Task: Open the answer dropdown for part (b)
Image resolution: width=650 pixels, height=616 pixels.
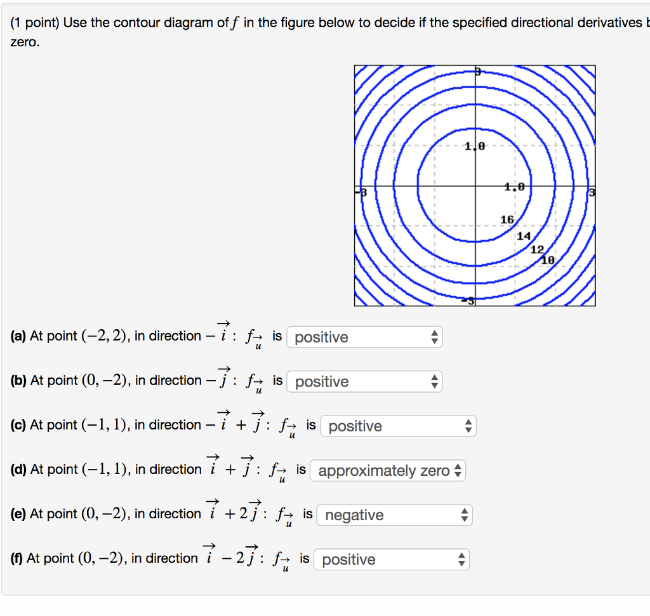Action: click(x=364, y=381)
